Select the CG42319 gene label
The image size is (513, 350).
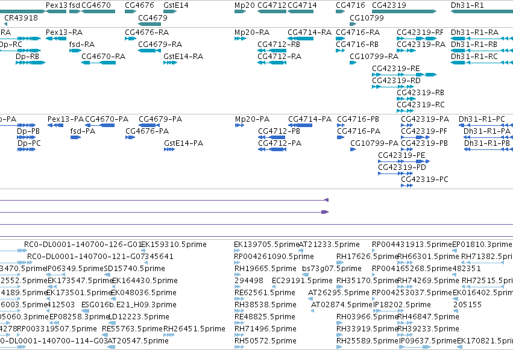(389, 5)
